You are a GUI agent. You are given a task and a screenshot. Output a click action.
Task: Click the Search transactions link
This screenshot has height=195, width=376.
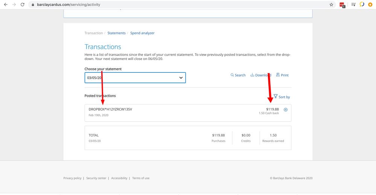coord(238,75)
